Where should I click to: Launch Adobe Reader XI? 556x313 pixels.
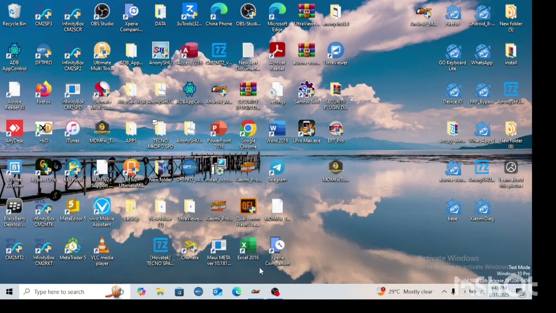tap(14, 96)
